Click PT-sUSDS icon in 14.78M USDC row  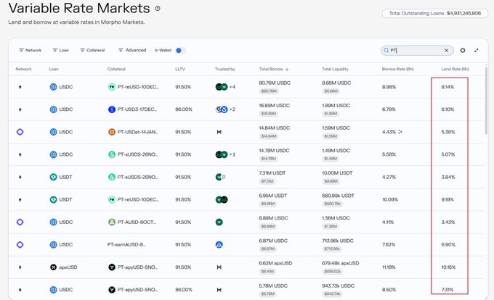112,154
